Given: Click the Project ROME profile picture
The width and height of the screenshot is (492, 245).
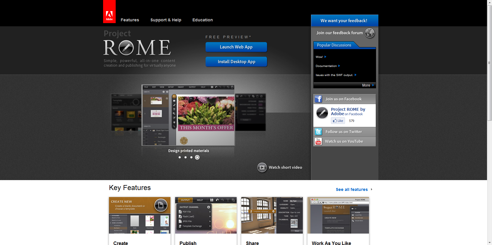Looking at the screenshot, I should tap(322, 113).
